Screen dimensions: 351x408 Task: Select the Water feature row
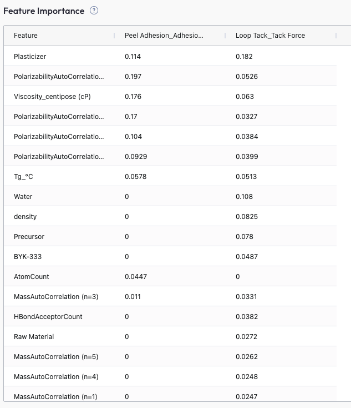click(170, 197)
